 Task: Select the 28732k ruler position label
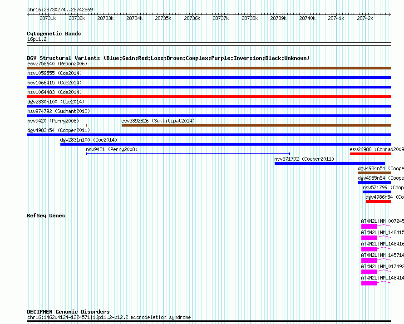pyautogui.click(x=77, y=18)
